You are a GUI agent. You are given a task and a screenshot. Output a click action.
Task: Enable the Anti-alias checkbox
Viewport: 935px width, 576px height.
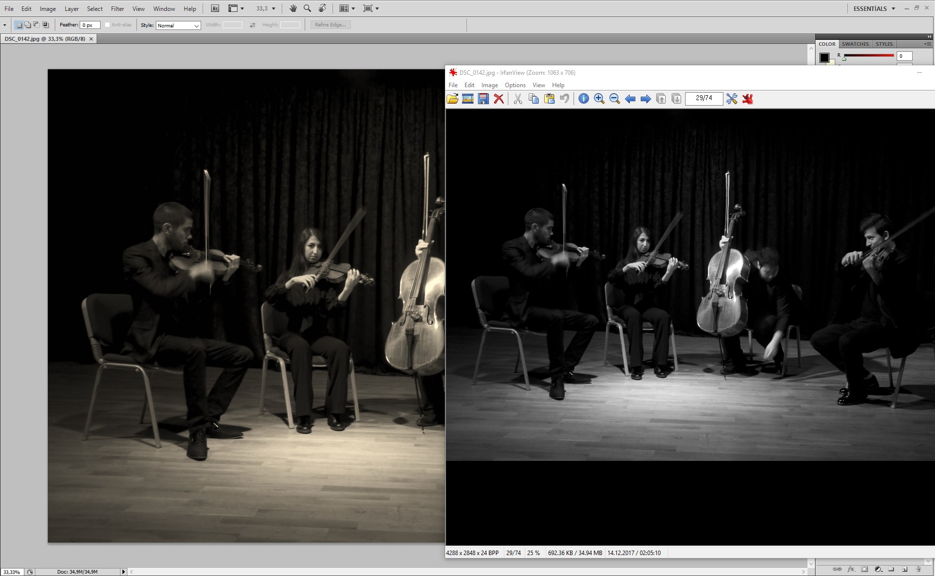pos(107,25)
